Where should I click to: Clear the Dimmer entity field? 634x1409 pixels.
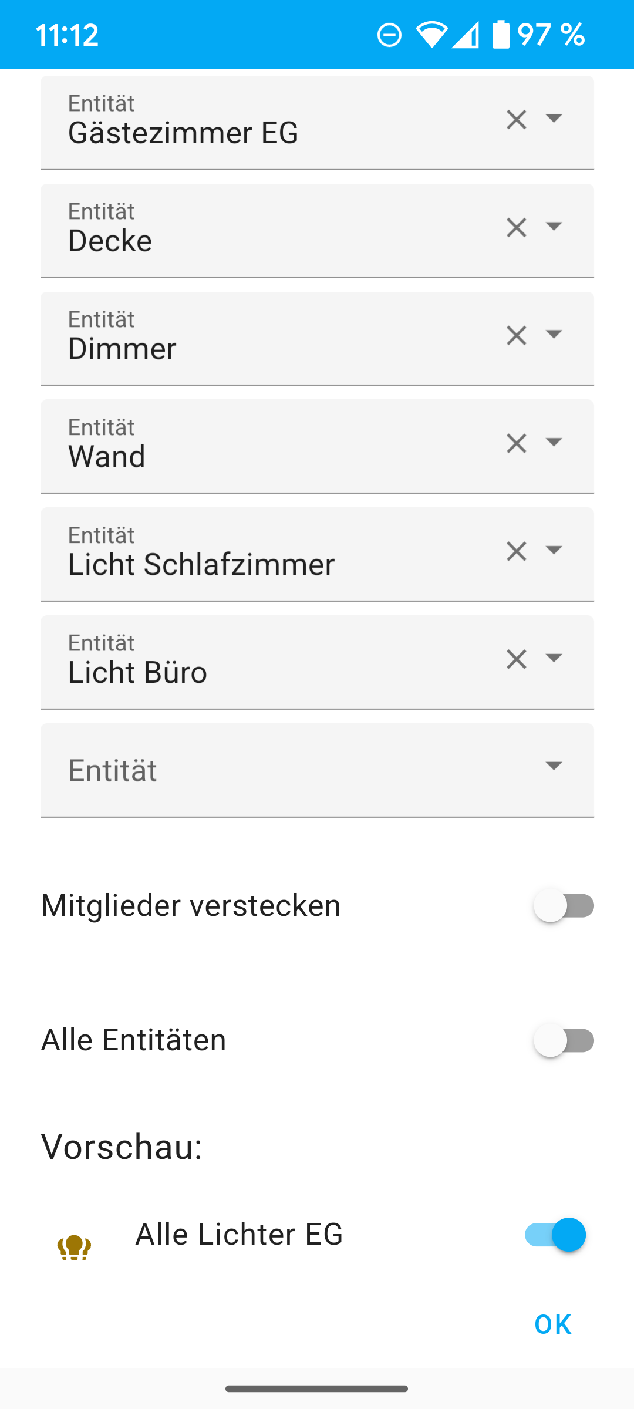coord(516,336)
